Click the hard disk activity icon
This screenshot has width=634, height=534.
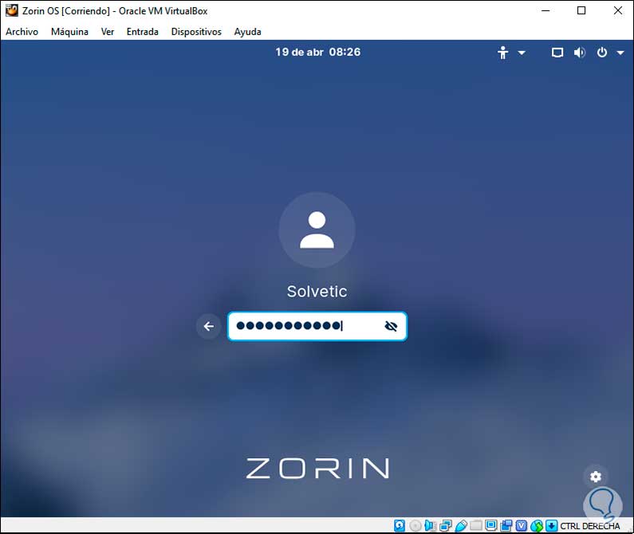tap(399, 525)
